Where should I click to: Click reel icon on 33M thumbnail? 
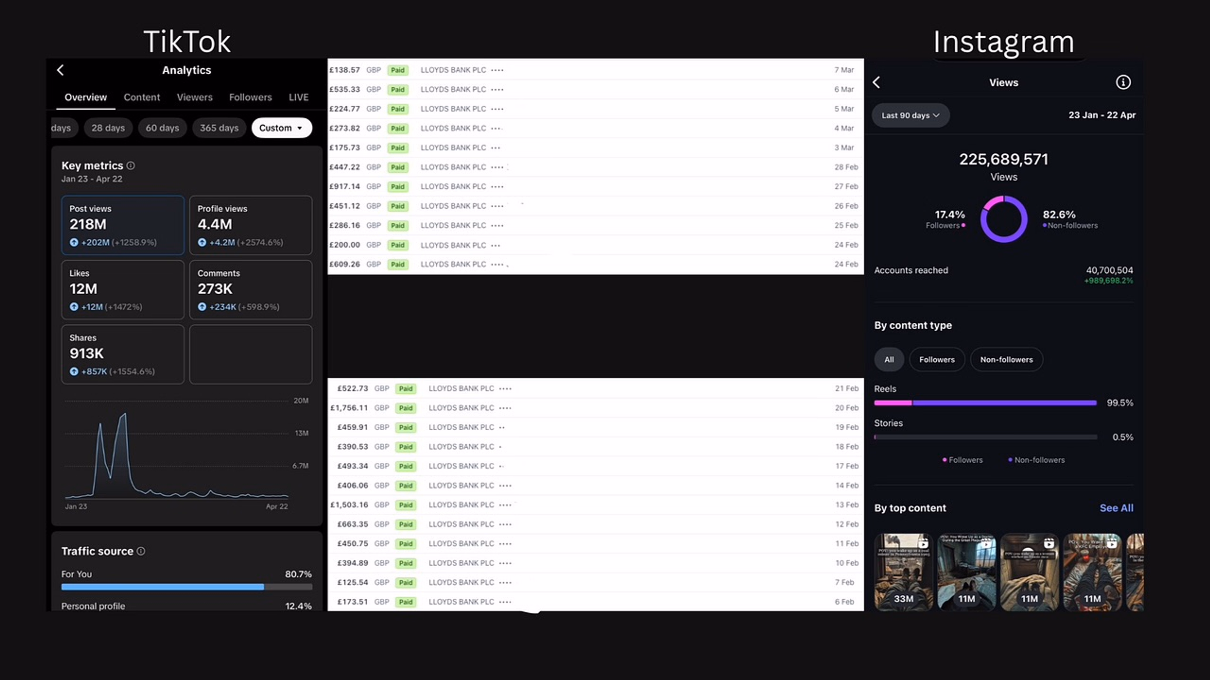coord(923,544)
